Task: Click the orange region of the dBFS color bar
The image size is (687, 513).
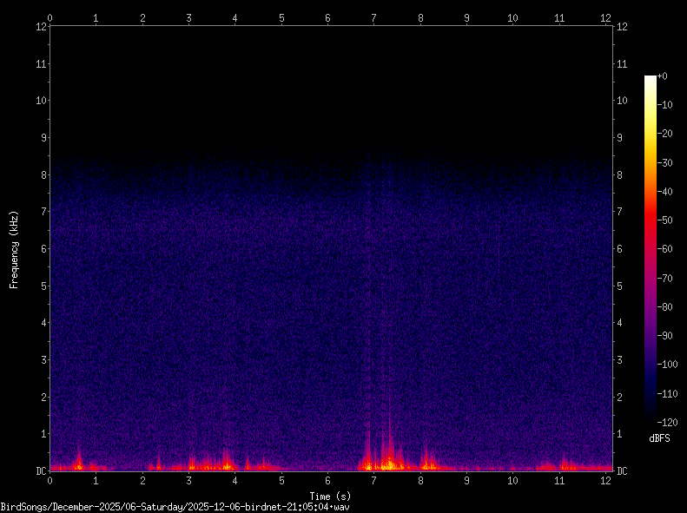Action: click(650, 174)
